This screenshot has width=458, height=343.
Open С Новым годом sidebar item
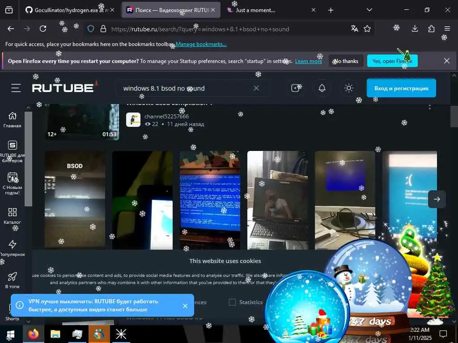coord(12,184)
